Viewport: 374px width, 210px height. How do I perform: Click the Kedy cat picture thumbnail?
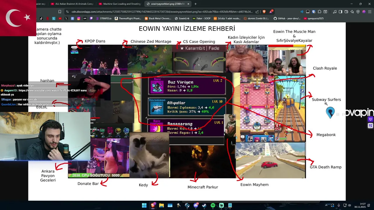tap(149, 155)
